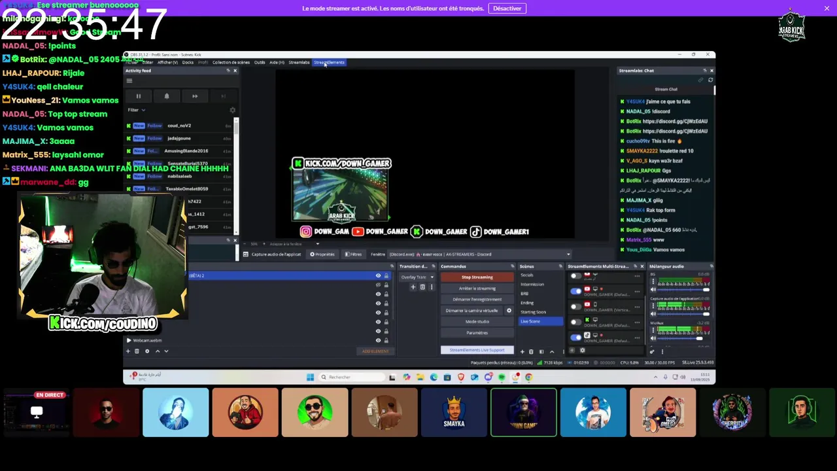Lock the (BÊTA) 2 source
Image resolution: width=837 pixels, height=471 pixels.
[x=386, y=275]
